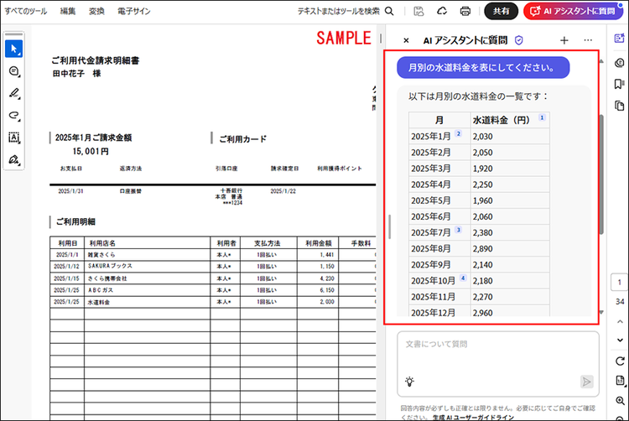Activate the text box tool
Screen dimensions: 629x421
pos(13,137)
